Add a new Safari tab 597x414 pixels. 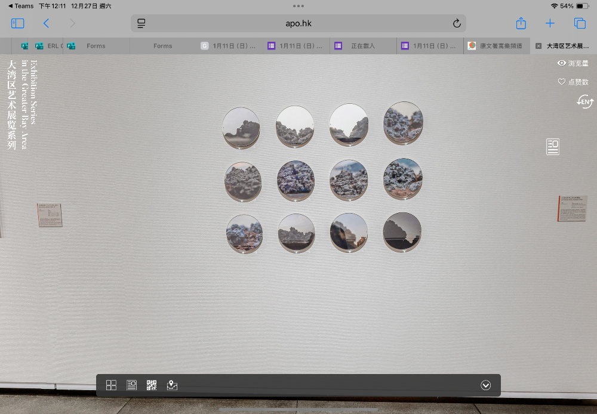[550, 23]
